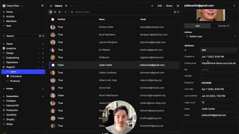Image resolution: width=239 pixels, height=134 pixels.
Task: Edit the Profile photo URL field
Action: [x=218, y=63]
